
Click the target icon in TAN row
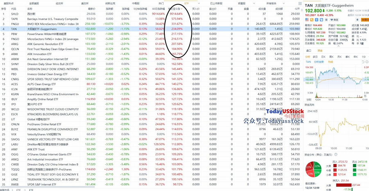[77, 29]
